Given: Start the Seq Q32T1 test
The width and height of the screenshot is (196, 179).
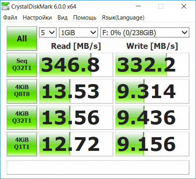Looking at the screenshot, I should [22, 65].
